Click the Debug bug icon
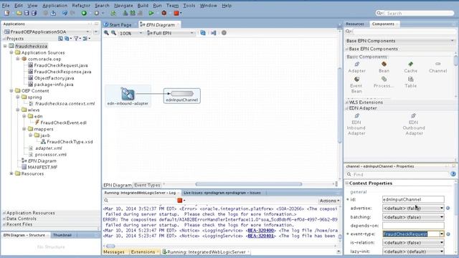The image size is (459, 258). click(x=164, y=13)
